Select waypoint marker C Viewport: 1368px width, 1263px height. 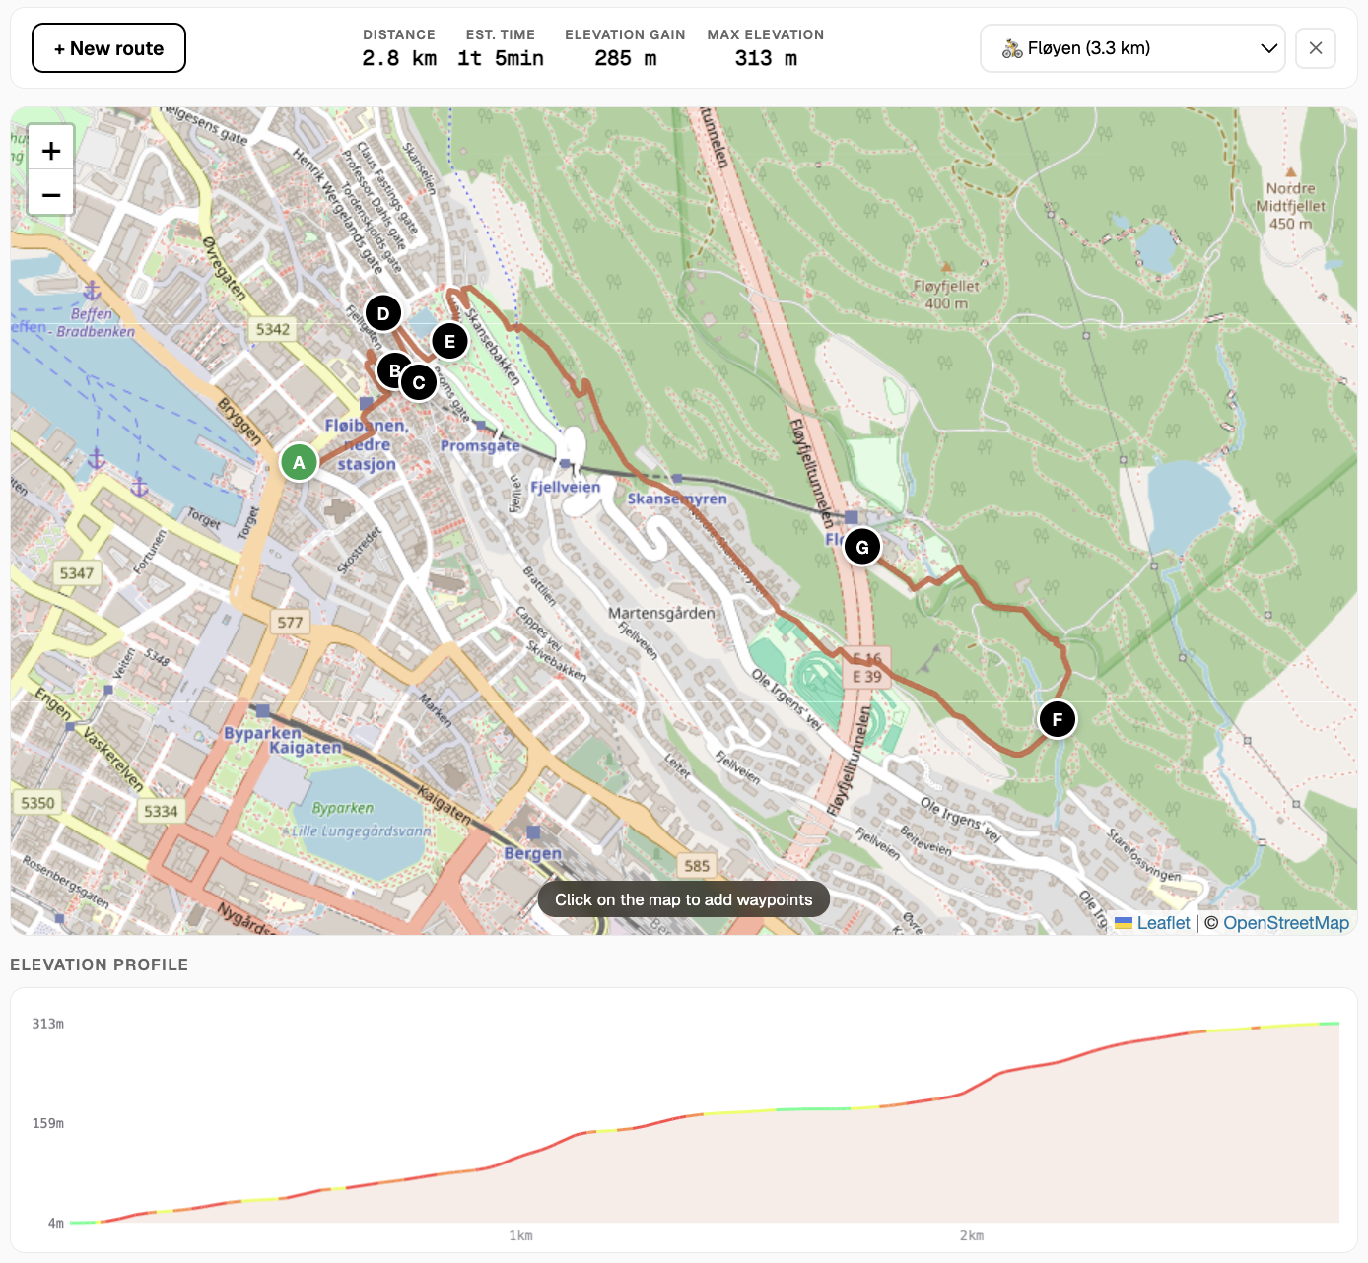[419, 381]
